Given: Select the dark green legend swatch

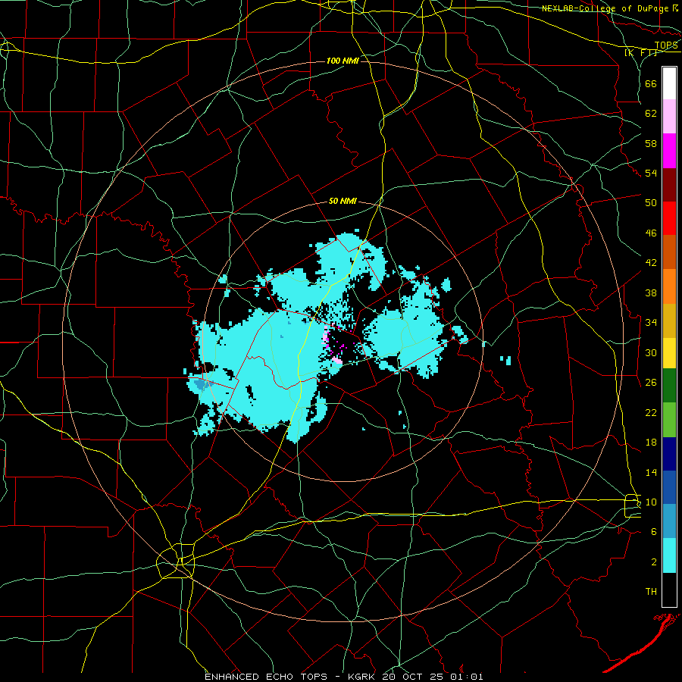Looking at the screenshot, I should [669, 386].
